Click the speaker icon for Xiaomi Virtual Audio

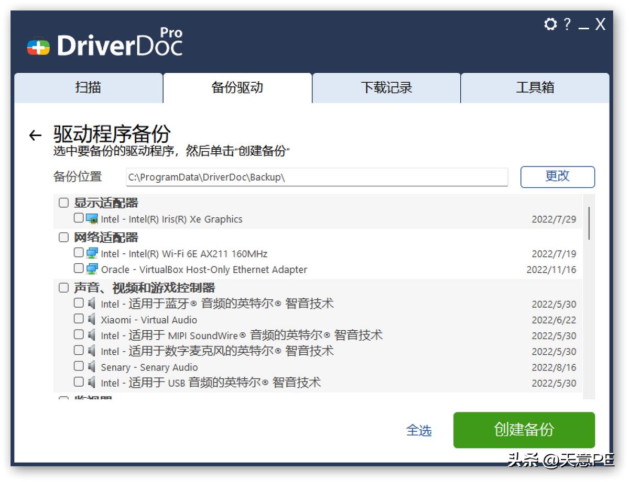[92, 319]
